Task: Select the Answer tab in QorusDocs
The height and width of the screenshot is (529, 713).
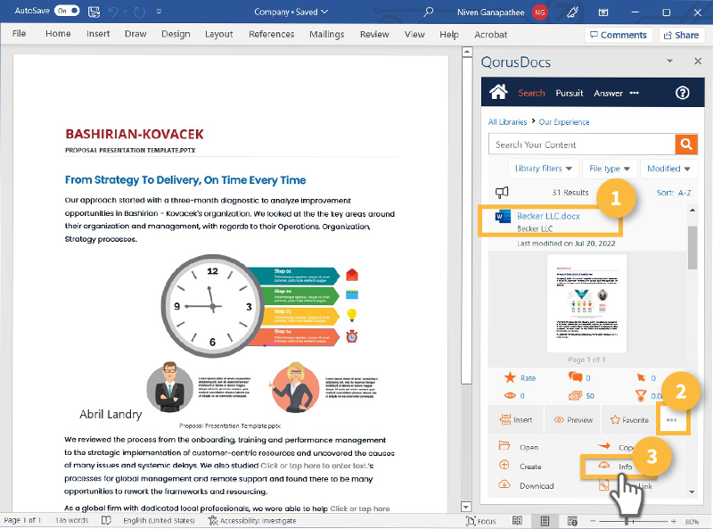Action: pos(608,93)
